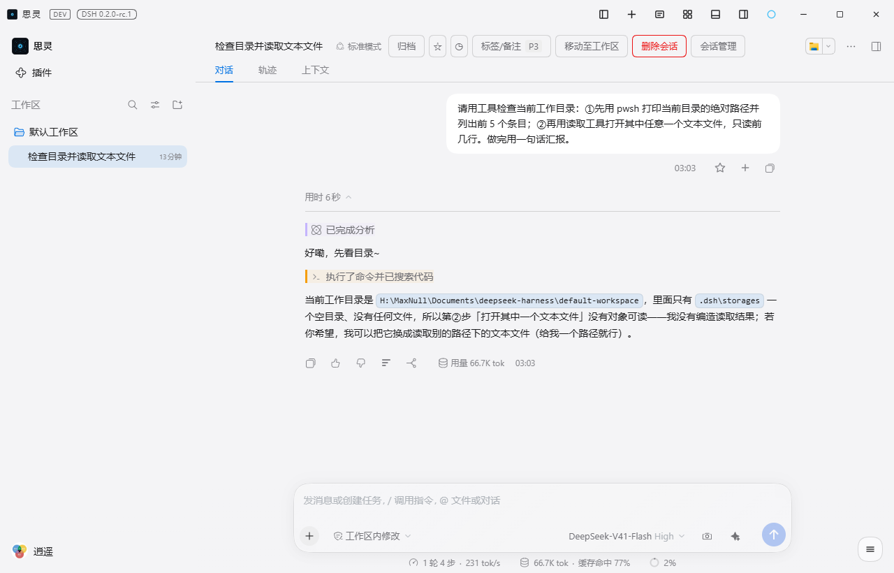Open 标签/备注 P3 button

point(511,46)
